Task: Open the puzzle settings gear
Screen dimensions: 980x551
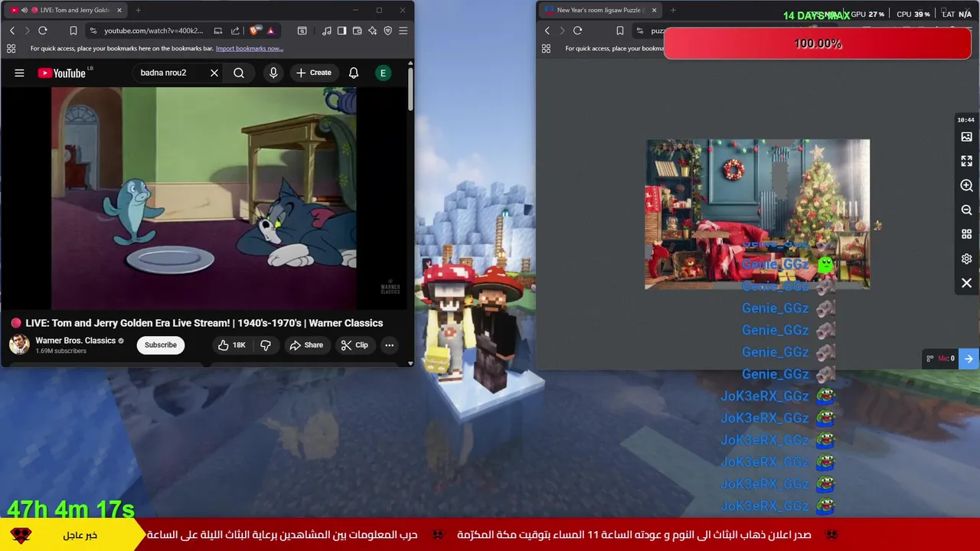Action: click(967, 259)
